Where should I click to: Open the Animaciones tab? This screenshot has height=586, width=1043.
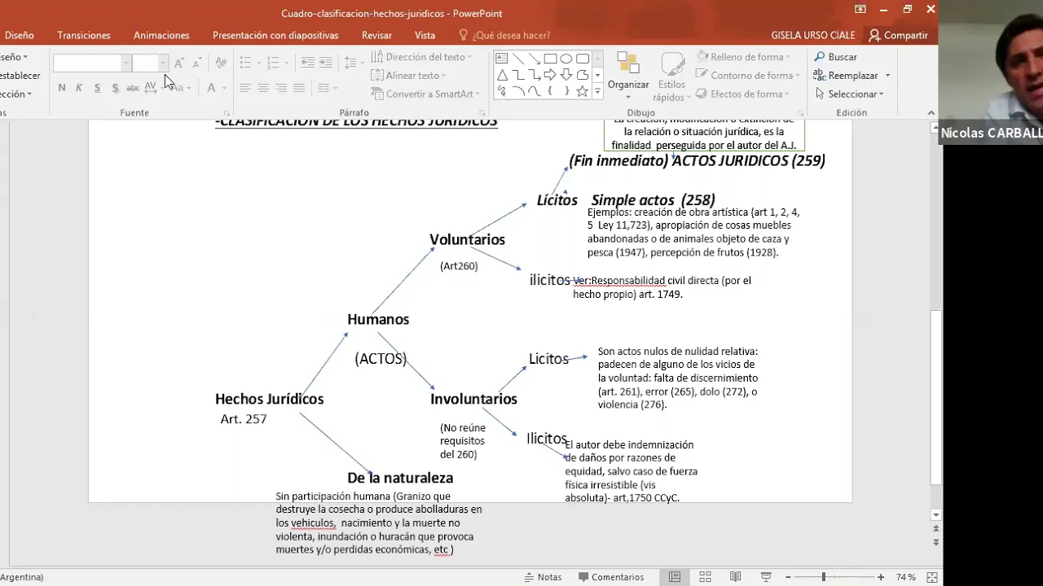click(x=161, y=35)
